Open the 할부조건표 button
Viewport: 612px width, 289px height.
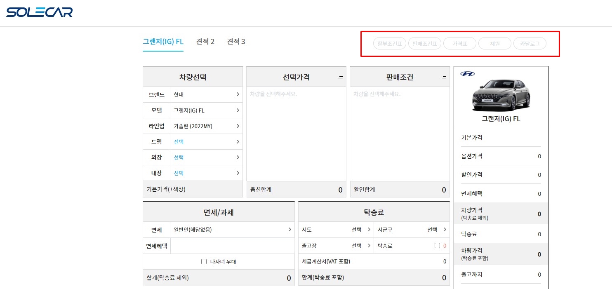click(x=390, y=43)
